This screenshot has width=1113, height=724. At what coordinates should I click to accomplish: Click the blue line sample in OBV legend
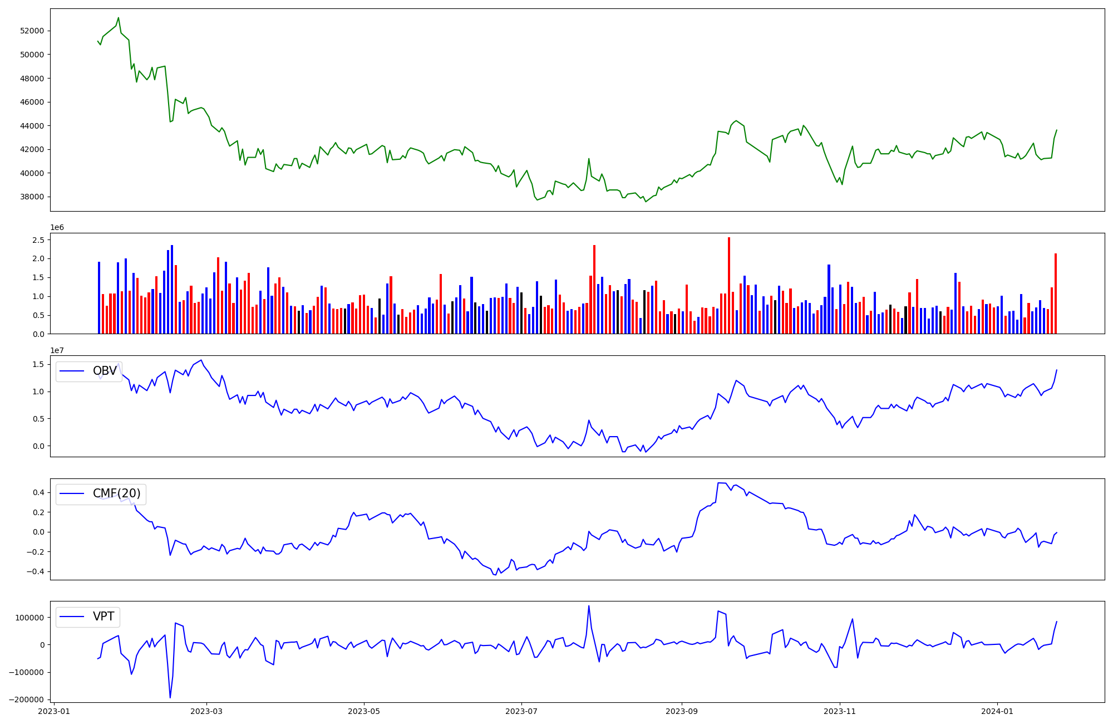point(72,371)
